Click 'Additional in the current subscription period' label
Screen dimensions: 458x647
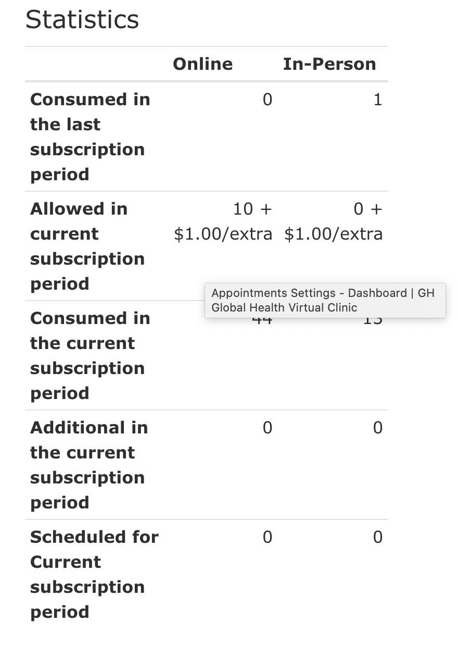point(89,465)
